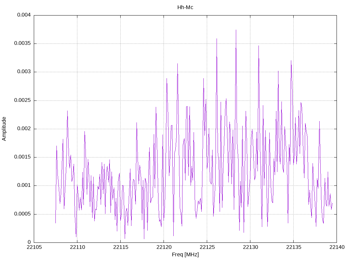Click the 0.0005 y-axis tick label

point(22,214)
